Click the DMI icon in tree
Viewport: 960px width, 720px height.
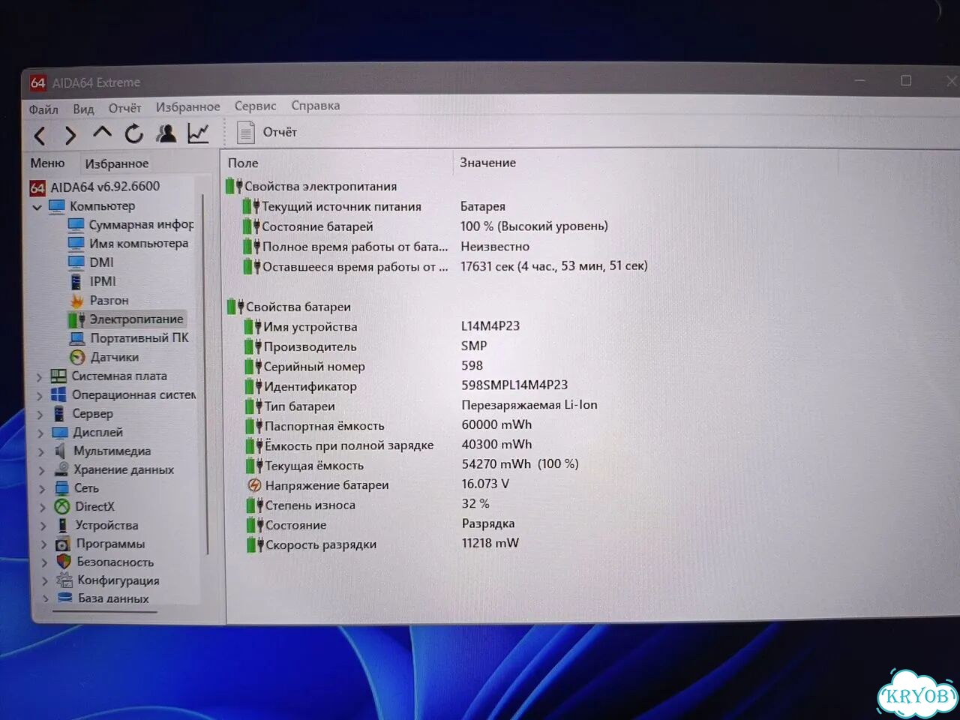(76, 262)
